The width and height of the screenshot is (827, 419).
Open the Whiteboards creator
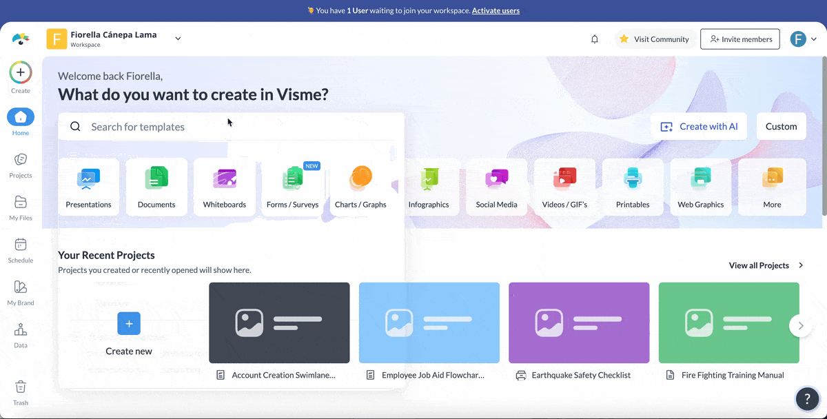(x=224, y=186)
